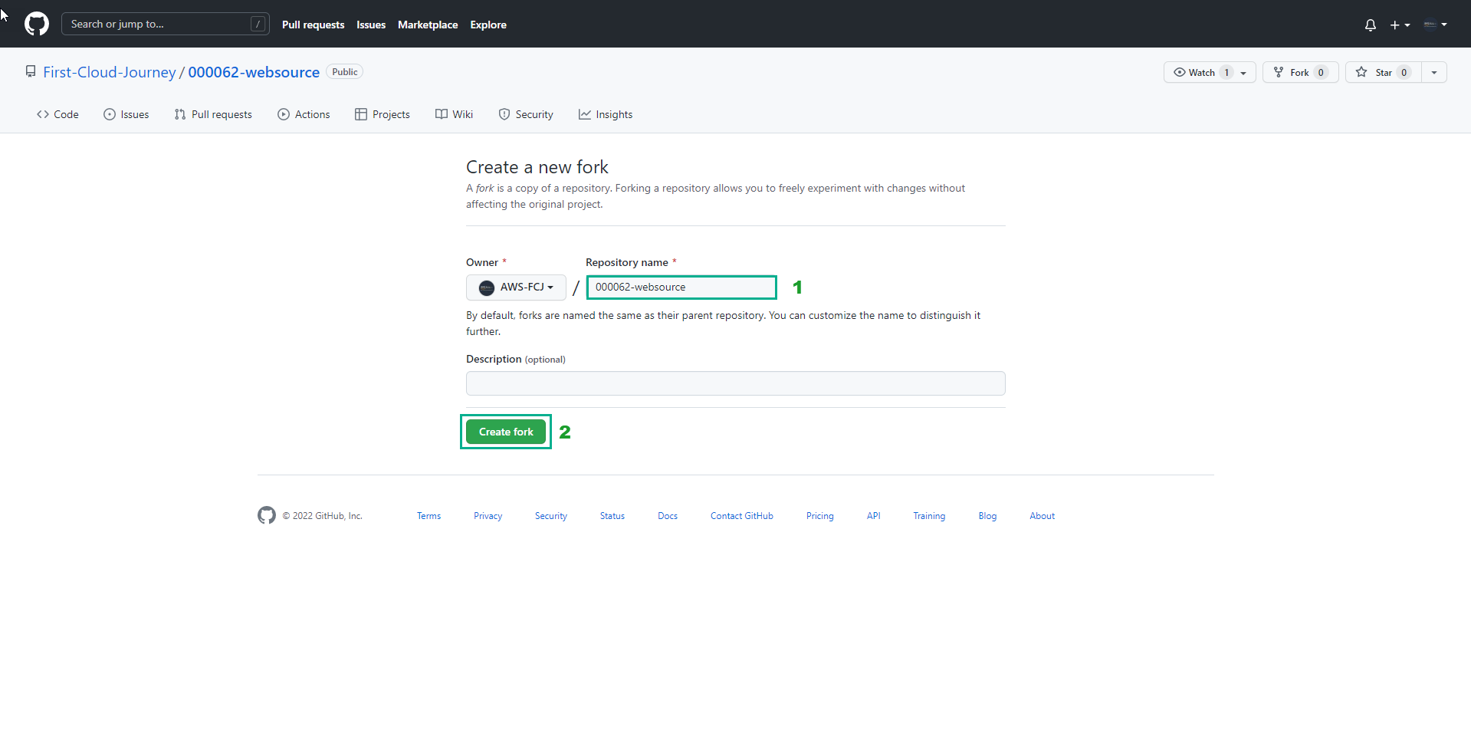Open the AWS-FCJ owner dropdown
Viewport: 1471px width, 736px height.
point(516,287)
